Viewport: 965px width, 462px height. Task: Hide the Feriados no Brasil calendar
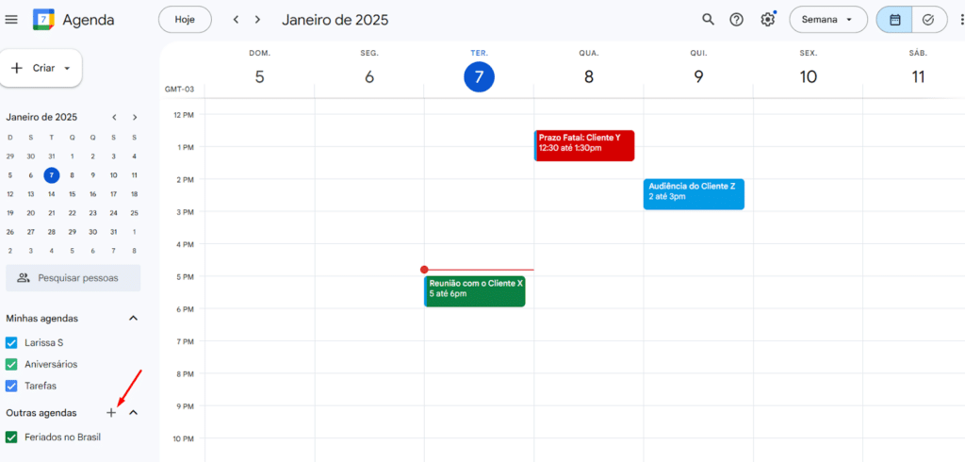(12, 437)
